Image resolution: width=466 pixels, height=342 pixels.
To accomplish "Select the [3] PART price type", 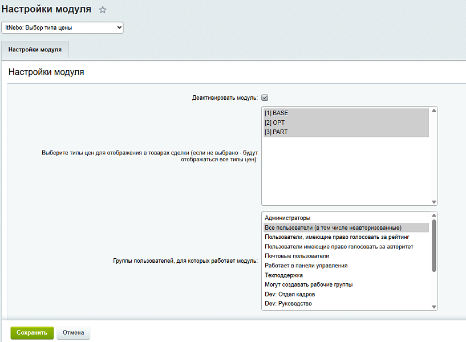I will [x=346, y=132].
